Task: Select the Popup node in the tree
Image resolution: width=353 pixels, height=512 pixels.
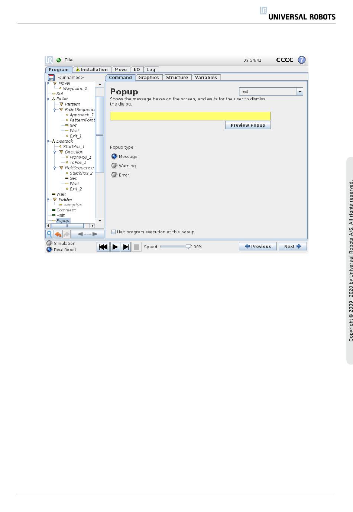Action: (x=63, y=221)
